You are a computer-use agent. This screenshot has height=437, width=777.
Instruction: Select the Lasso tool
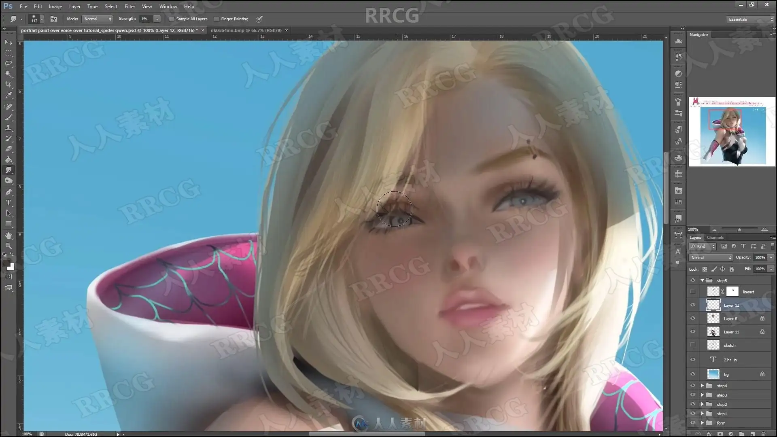coord(8,64)
